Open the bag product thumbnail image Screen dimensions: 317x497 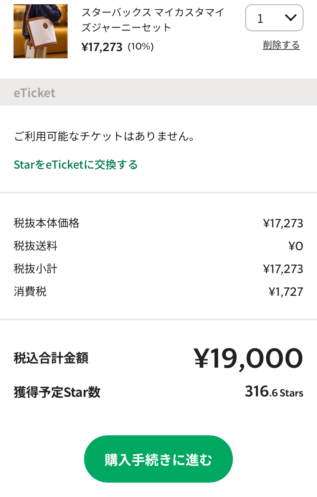41,31
